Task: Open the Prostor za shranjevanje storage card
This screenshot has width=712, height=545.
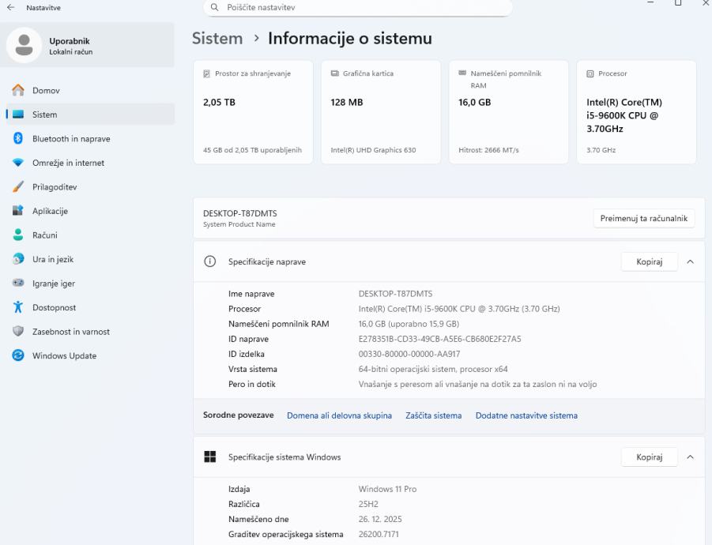Action: [253, 111]
